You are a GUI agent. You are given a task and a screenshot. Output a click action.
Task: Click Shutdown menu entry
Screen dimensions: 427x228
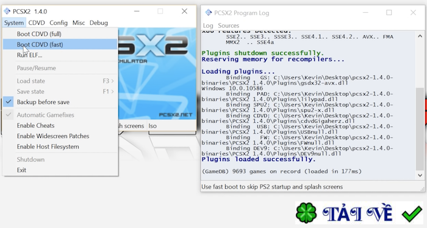pos(60,159)
